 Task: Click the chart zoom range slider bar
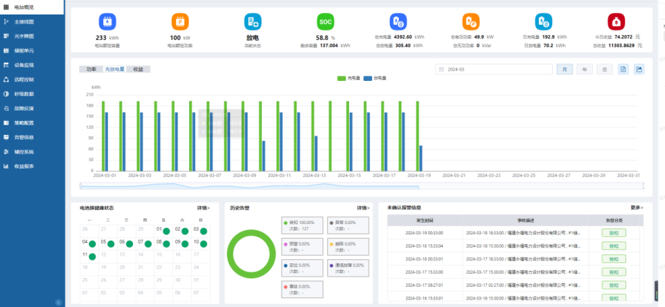tap(362, 186)
